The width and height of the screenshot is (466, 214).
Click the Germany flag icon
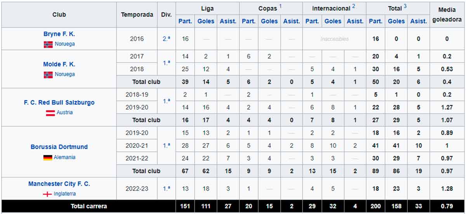48,158
